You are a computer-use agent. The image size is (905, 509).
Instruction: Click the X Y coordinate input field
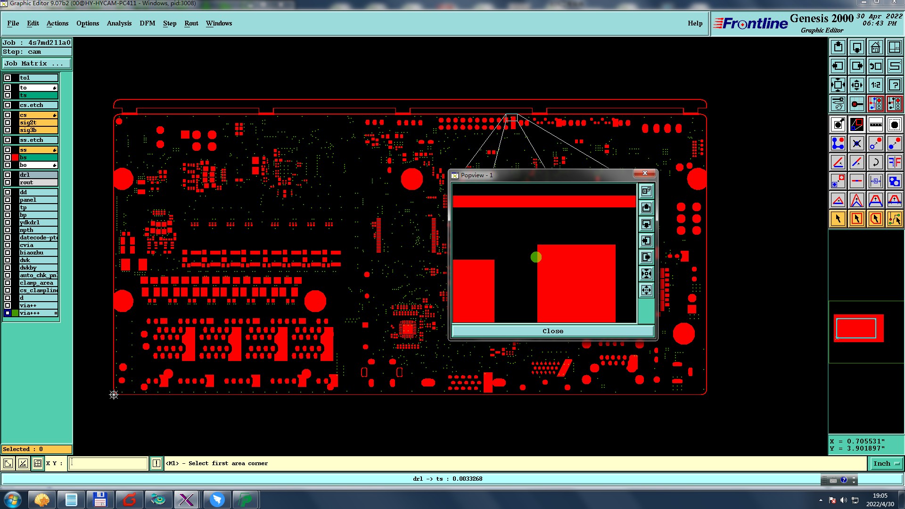pos(108,464)
